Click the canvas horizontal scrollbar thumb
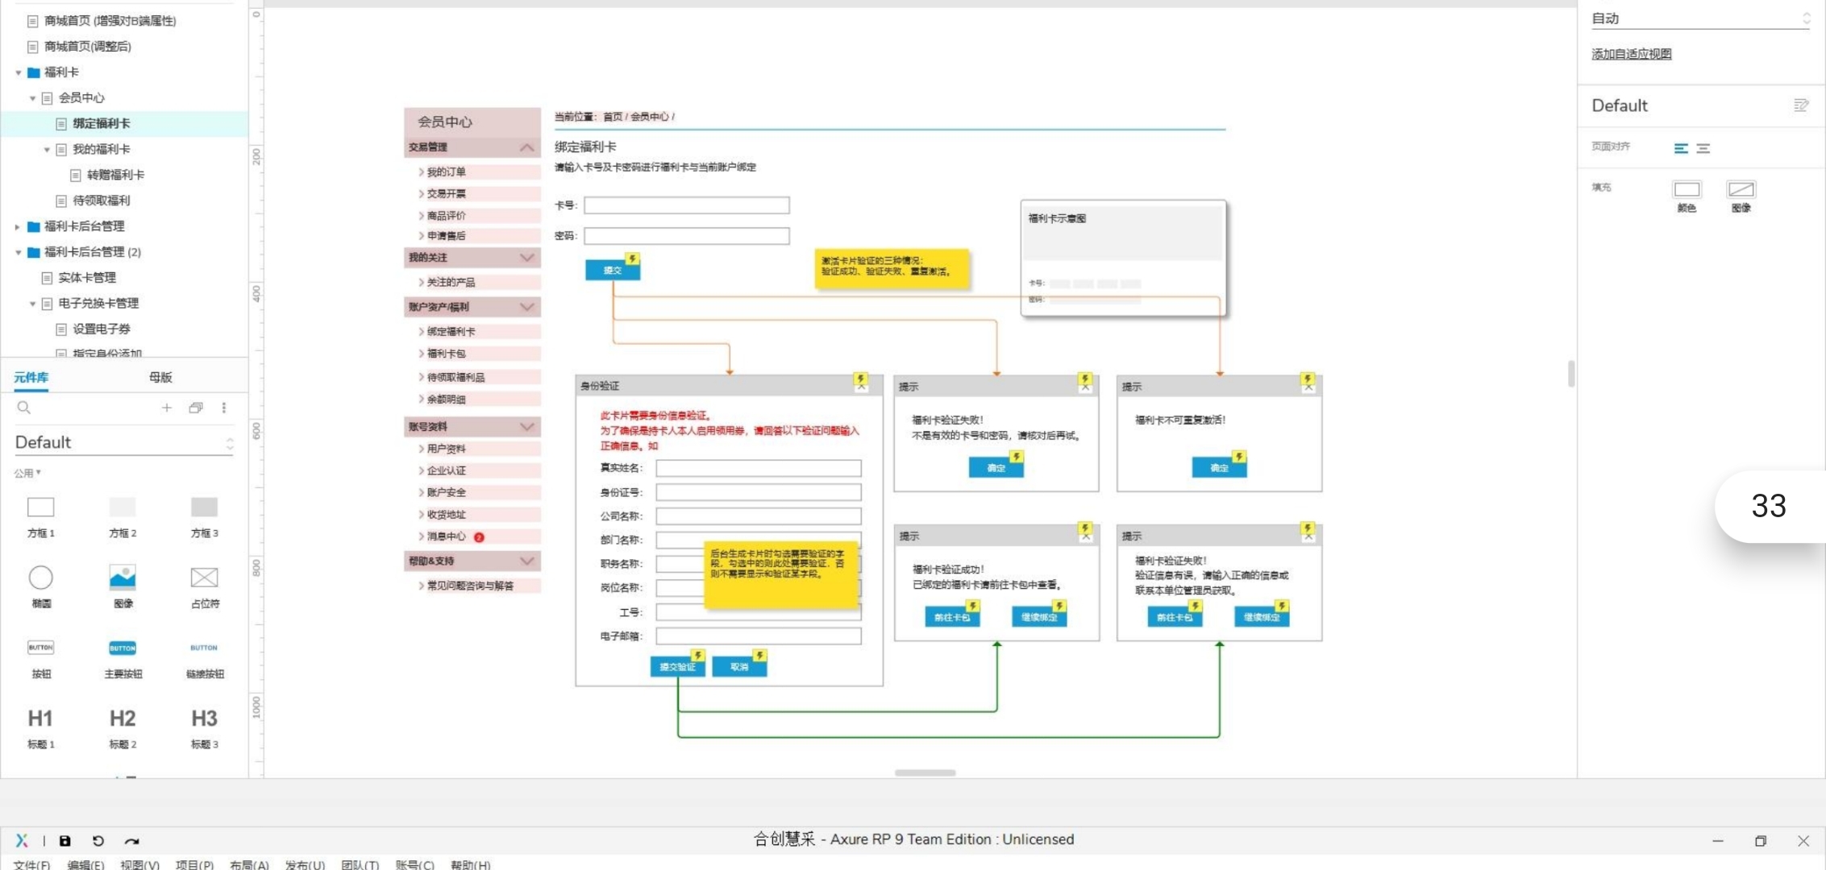 [925, 773]
